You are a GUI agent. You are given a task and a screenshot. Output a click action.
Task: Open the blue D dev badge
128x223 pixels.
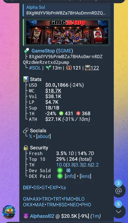(x=68, y=171)
